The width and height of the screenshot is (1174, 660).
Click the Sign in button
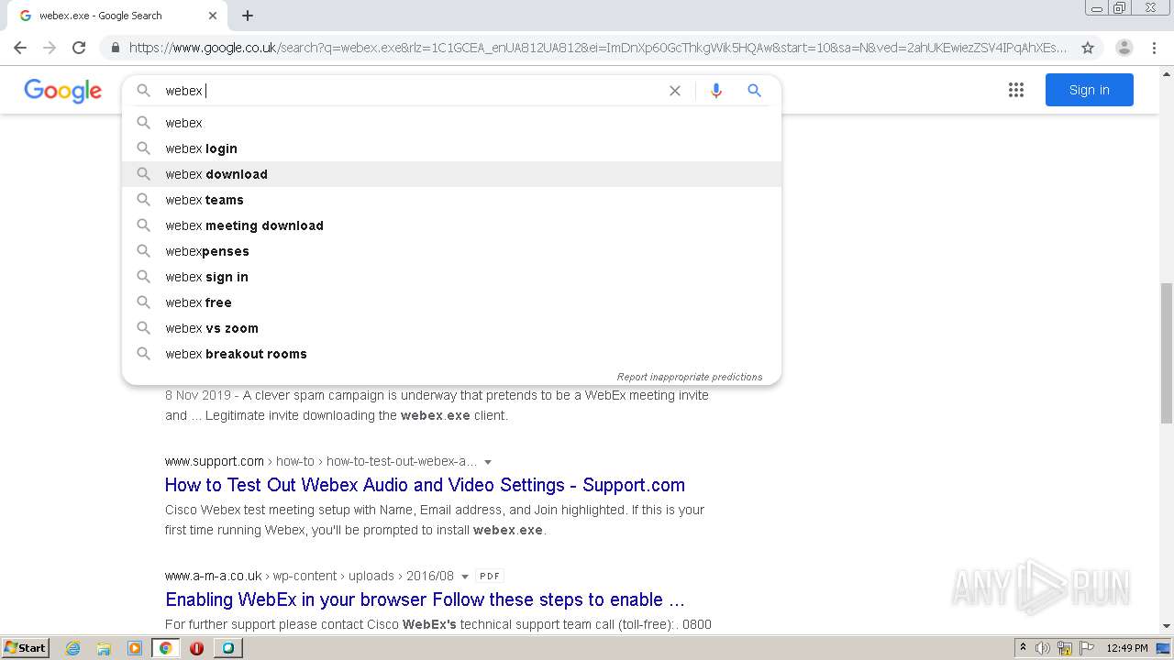coord(1090,90)
